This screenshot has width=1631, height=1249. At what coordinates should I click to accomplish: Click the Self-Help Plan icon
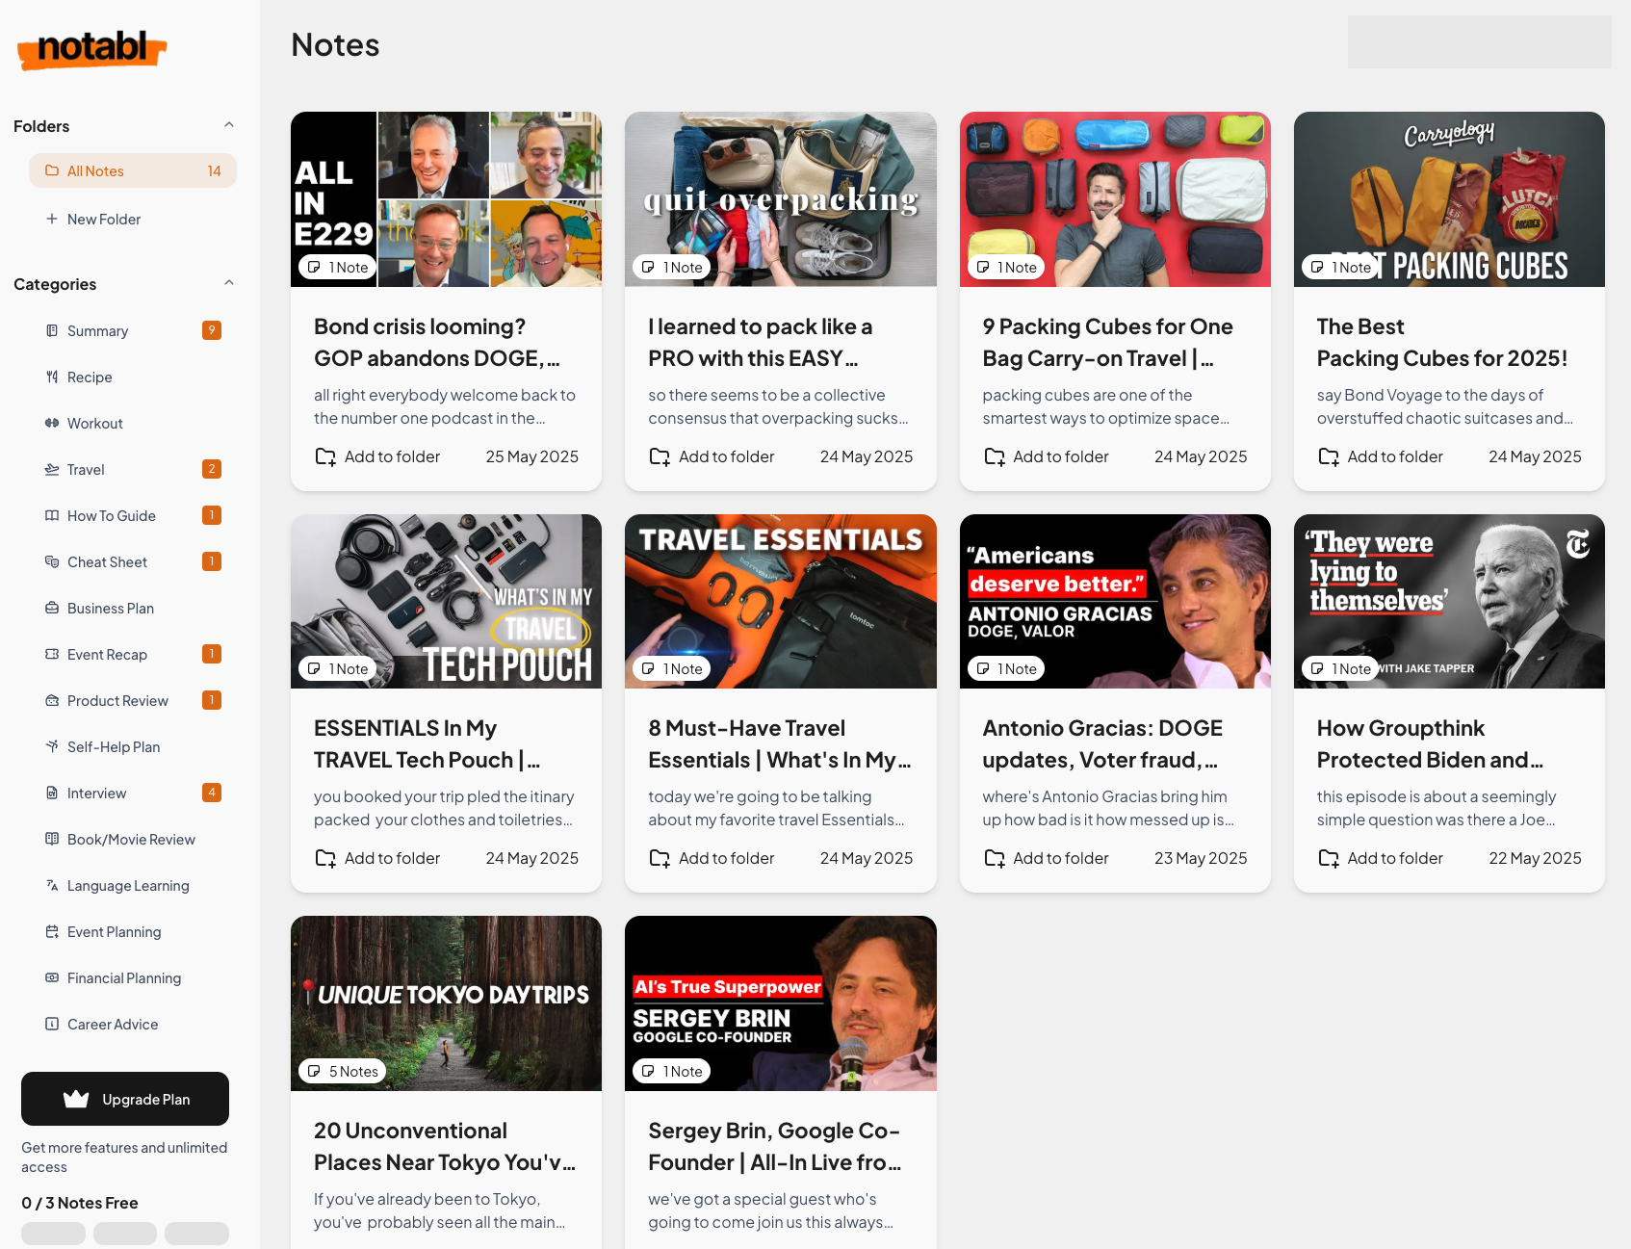[x=52, y=746]
